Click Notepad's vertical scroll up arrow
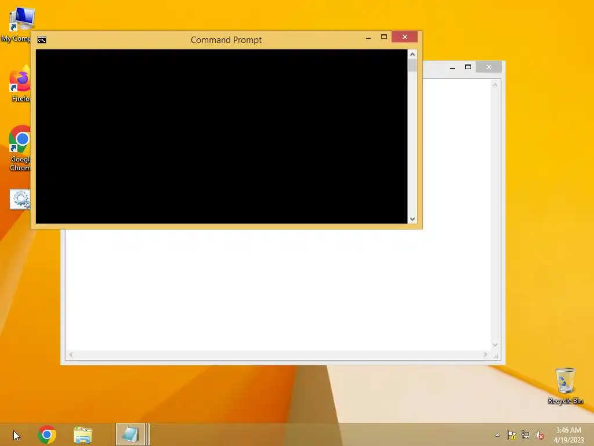 point(495,85)
